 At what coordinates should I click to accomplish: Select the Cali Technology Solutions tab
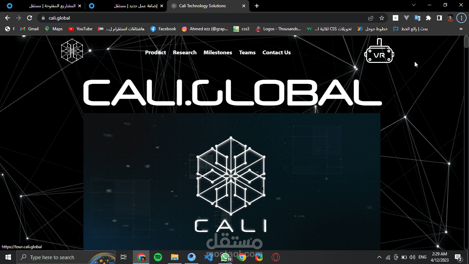tap(208, 6)
